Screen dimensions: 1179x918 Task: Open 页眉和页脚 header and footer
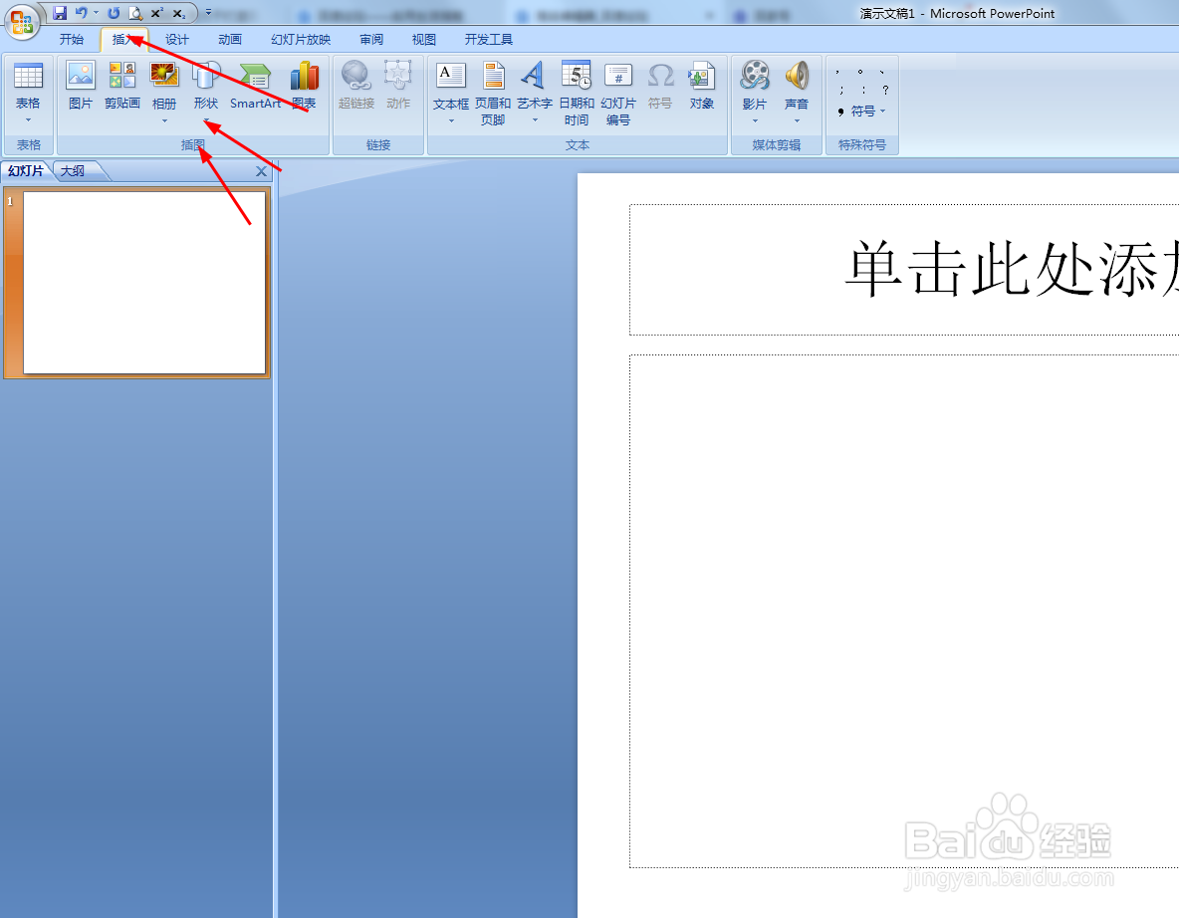click(x=493, y=93)
